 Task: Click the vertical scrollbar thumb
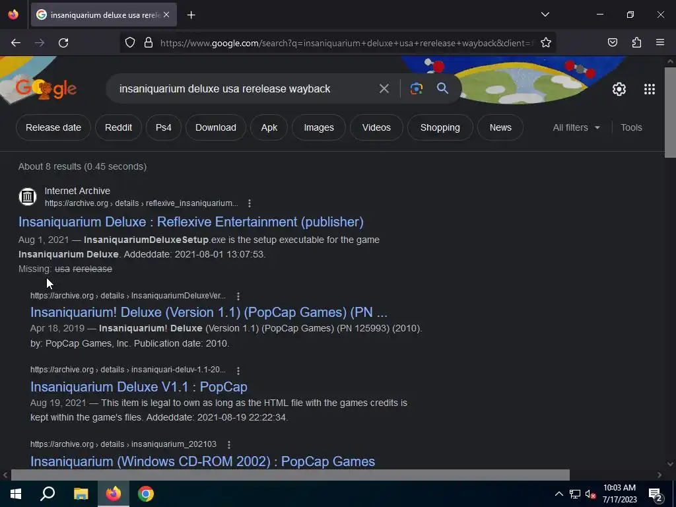pos(671,112)
